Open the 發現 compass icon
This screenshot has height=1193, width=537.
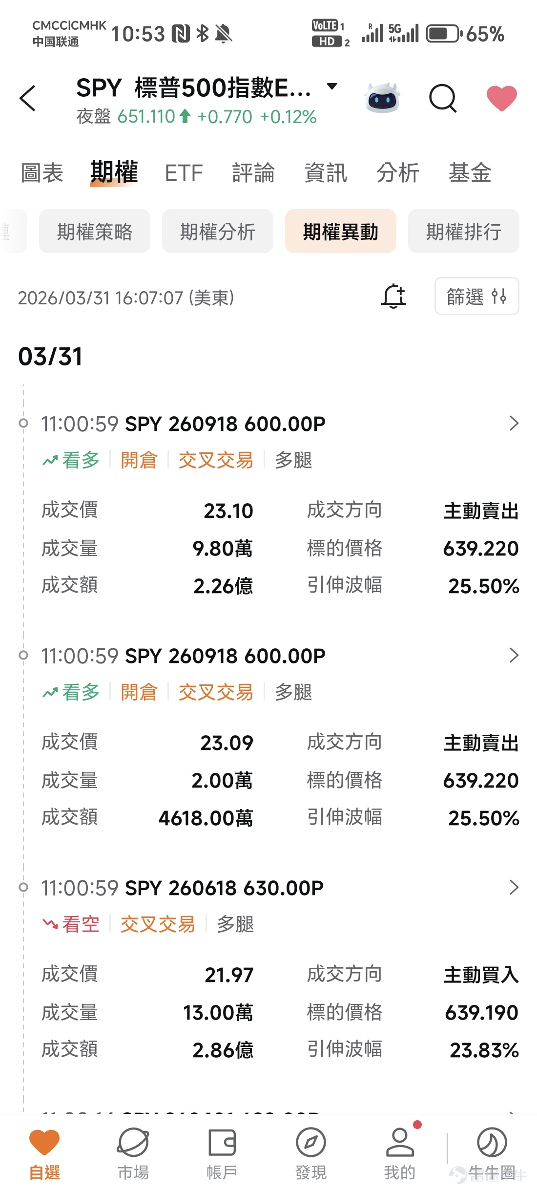pyautogui.click(x=311, y=1142)
